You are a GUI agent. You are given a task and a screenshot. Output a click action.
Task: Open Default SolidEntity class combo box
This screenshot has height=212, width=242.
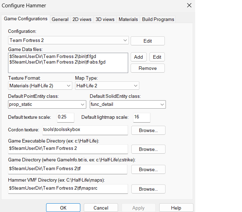(128, 104)
